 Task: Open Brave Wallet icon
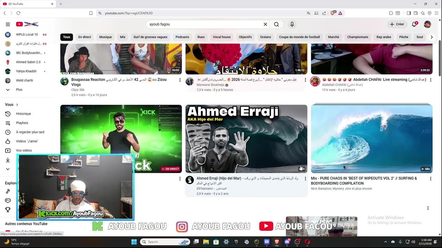point(415,13)
